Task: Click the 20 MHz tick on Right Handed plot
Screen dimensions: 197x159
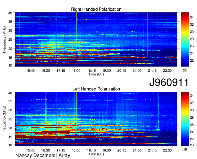Action: pos(10,49)
